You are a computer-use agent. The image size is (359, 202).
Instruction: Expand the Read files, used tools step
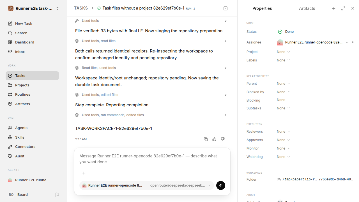coord(151,68)
